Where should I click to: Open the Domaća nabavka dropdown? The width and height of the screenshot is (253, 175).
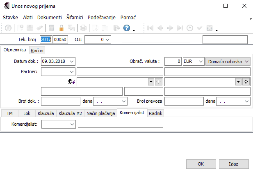tap(246, 61)
